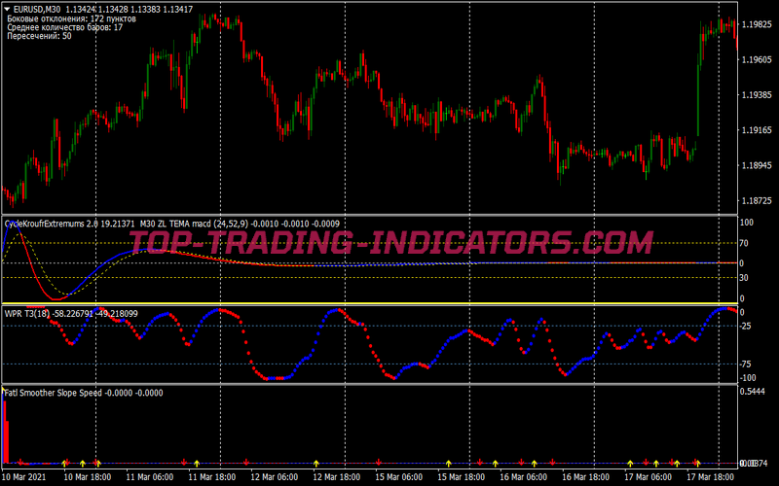Select the WPR T3(18) indicator label
The width and height of the screenshot is (779, 486).
[x=27, y=313]
